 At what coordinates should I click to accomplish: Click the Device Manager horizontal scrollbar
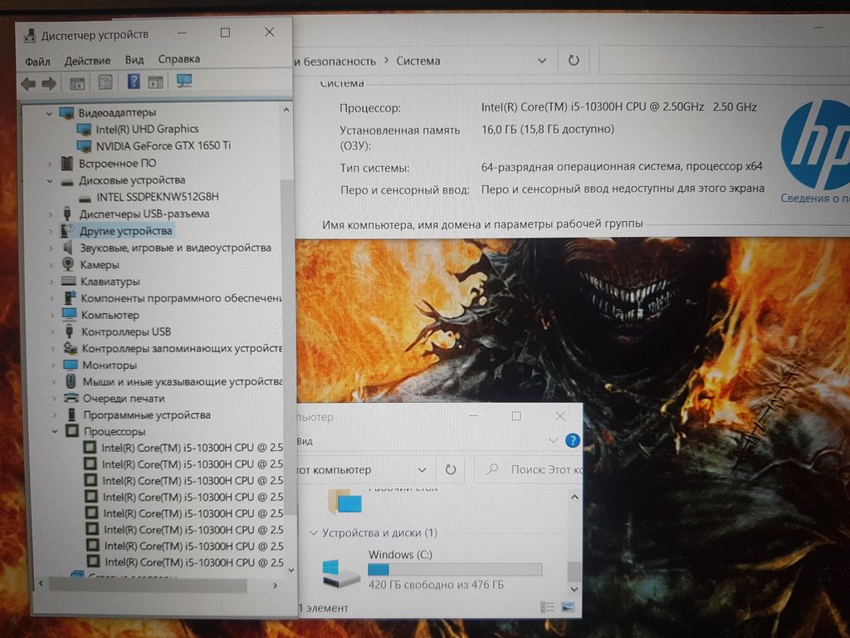click(x=148, y=586)
